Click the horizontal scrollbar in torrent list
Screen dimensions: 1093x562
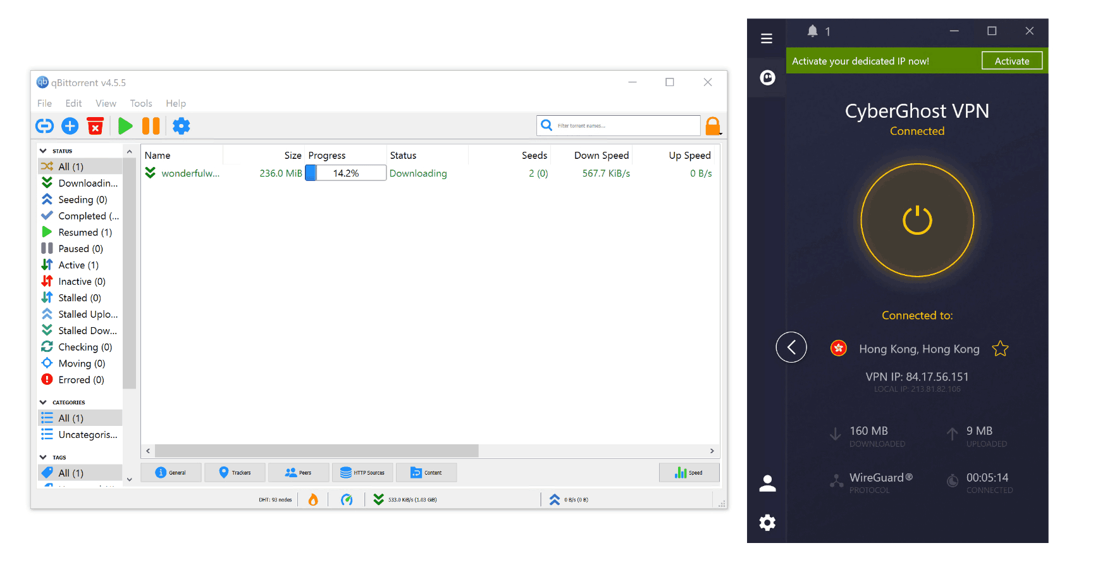[316, 451]
